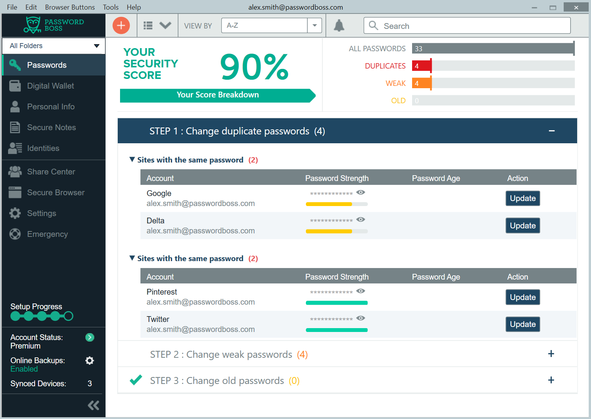
Task: Open the Browser Buttons menu
Action: pos(70,7)
